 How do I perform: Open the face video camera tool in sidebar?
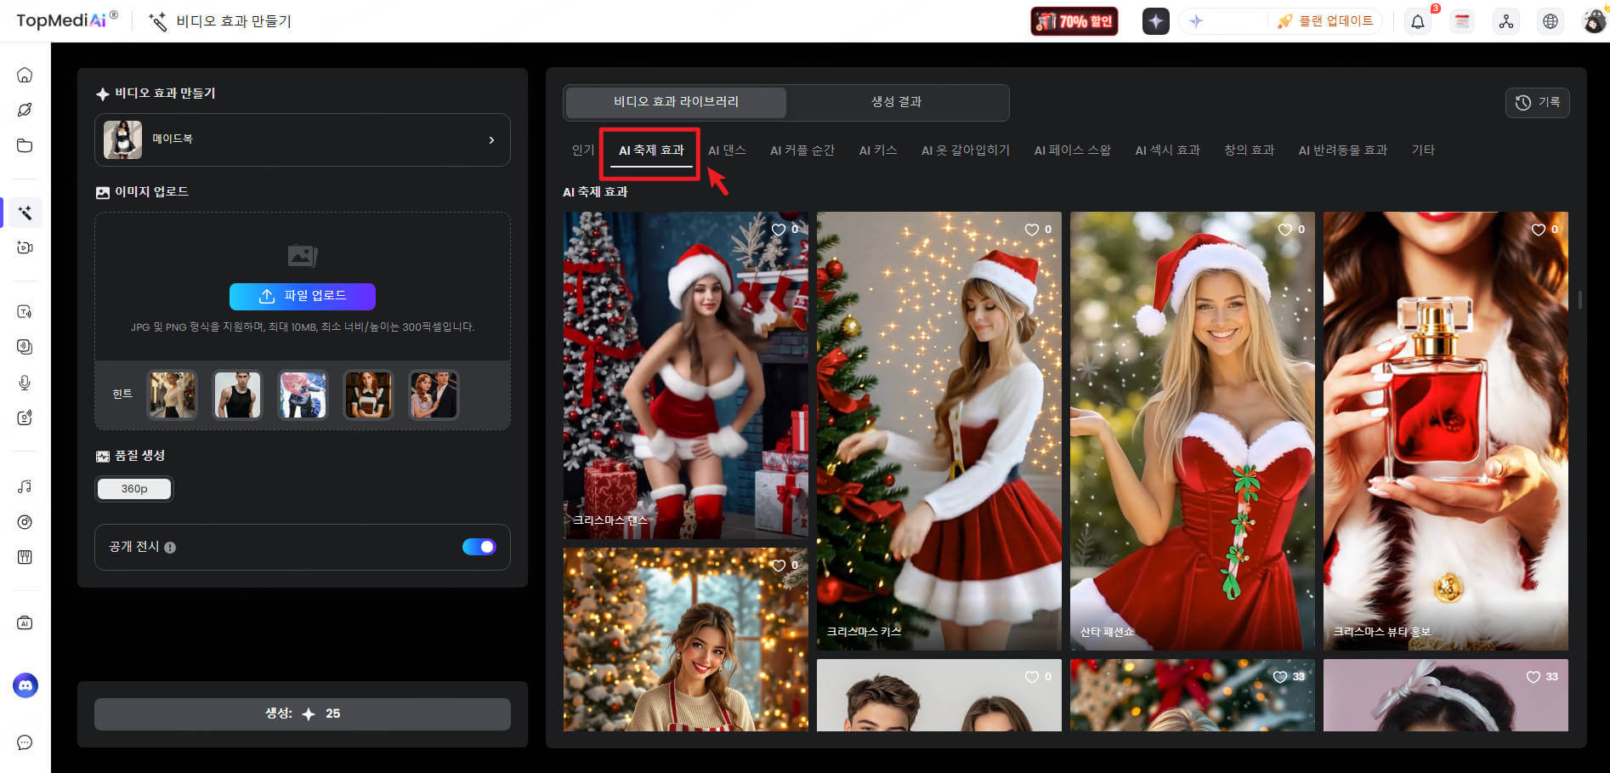pyautogui.click(x=25, y=247)
